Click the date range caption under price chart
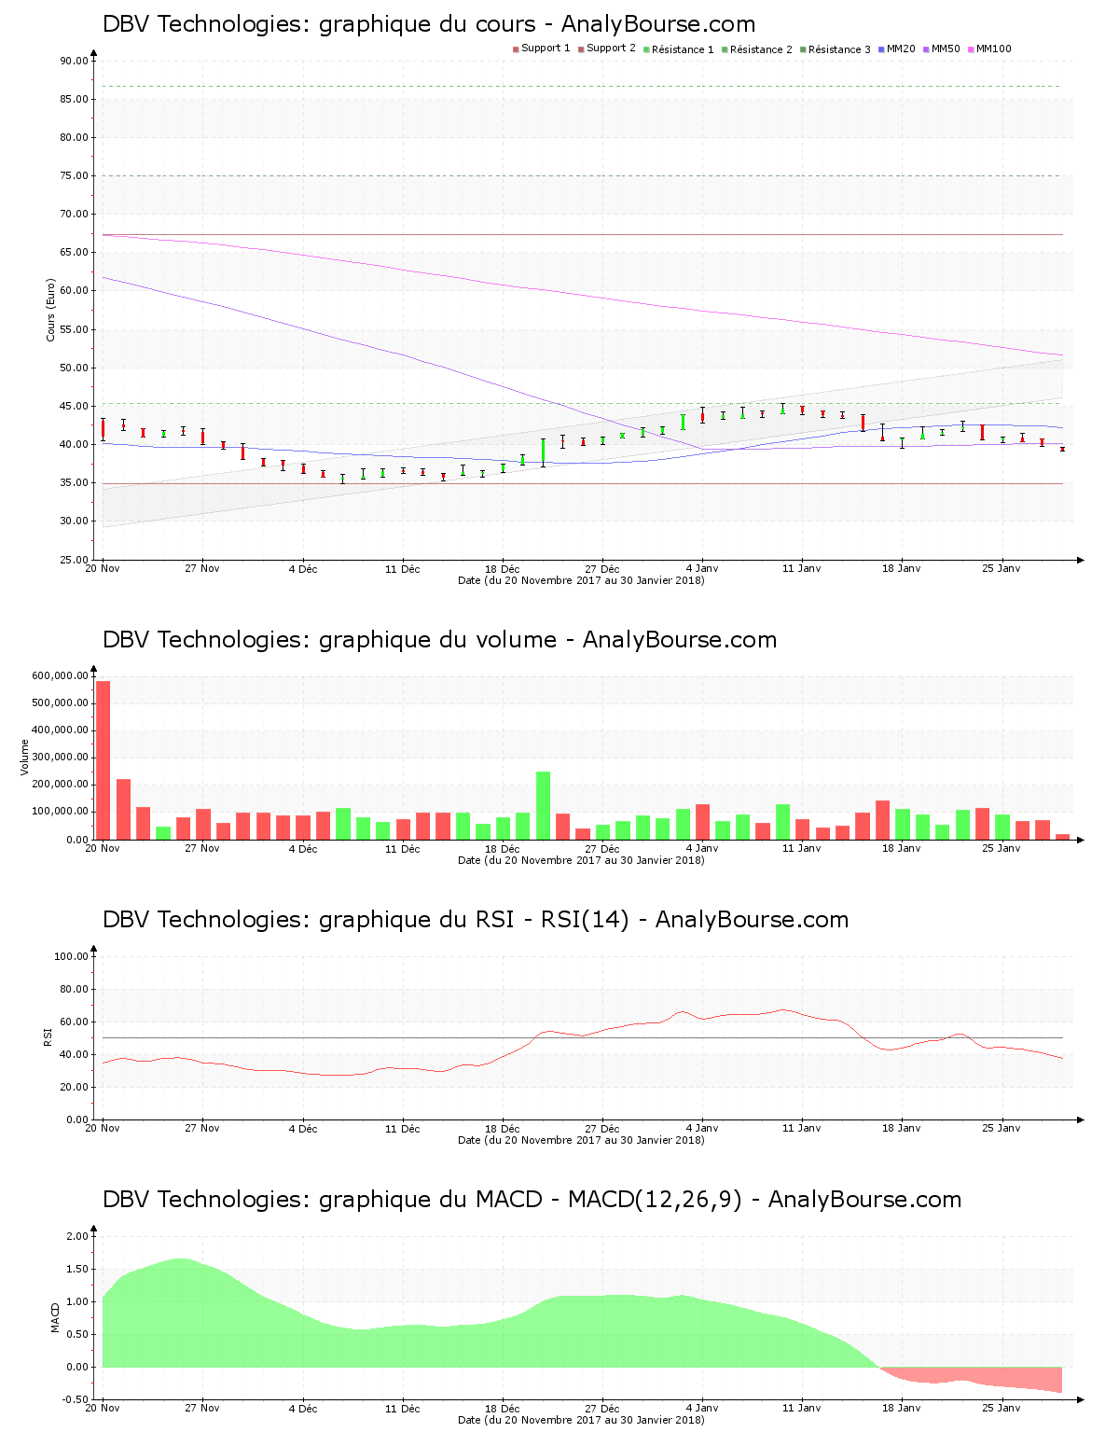The height and width of the screenshot is (1446, 1119). click(x=581, y=580)
